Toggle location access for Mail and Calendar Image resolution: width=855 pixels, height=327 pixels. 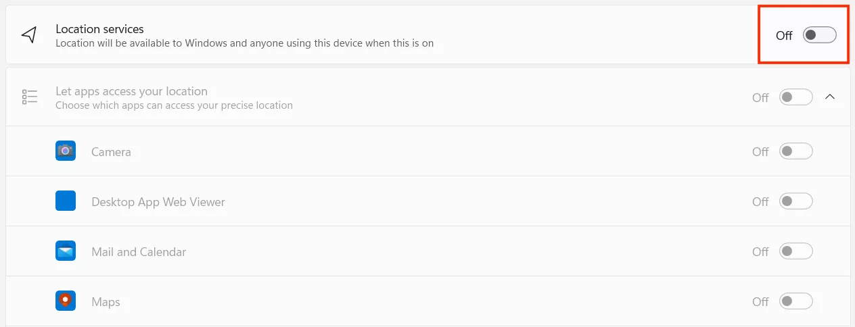pos(795,251)
